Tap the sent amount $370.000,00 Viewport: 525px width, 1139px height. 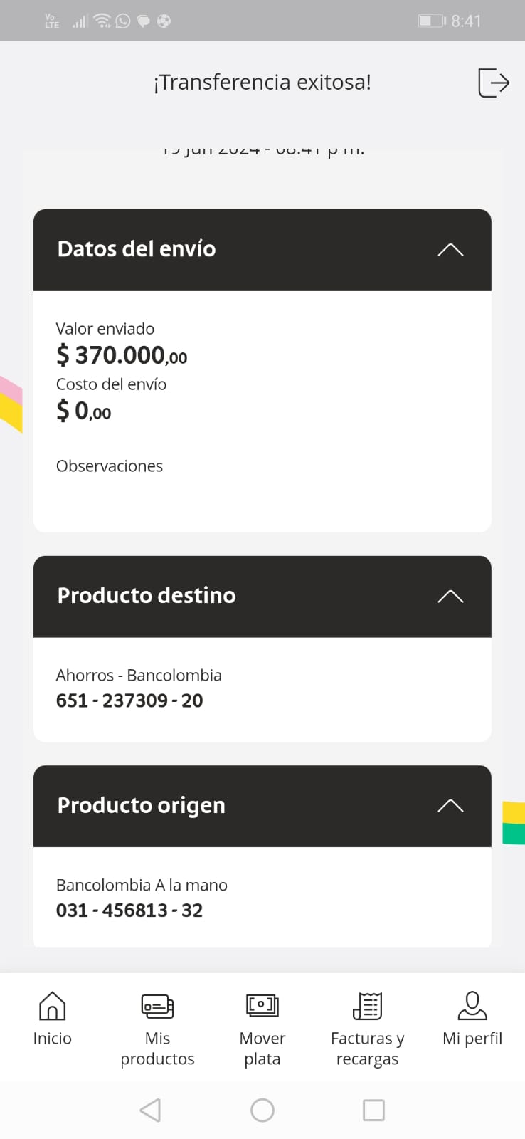[x=122, y=355]
